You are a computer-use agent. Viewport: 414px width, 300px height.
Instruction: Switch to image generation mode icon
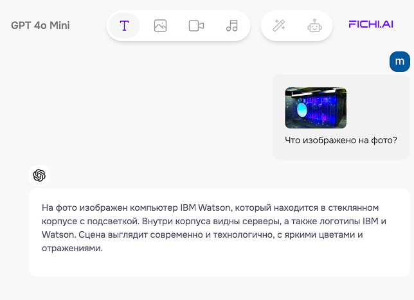point(160,26)
